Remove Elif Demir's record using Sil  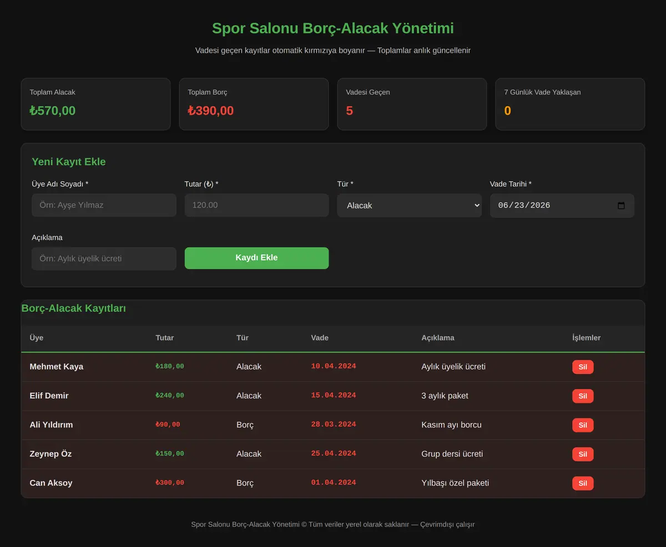point(583,396)
